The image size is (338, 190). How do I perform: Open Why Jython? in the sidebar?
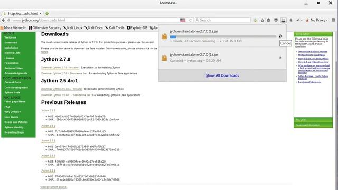(13, 112)
